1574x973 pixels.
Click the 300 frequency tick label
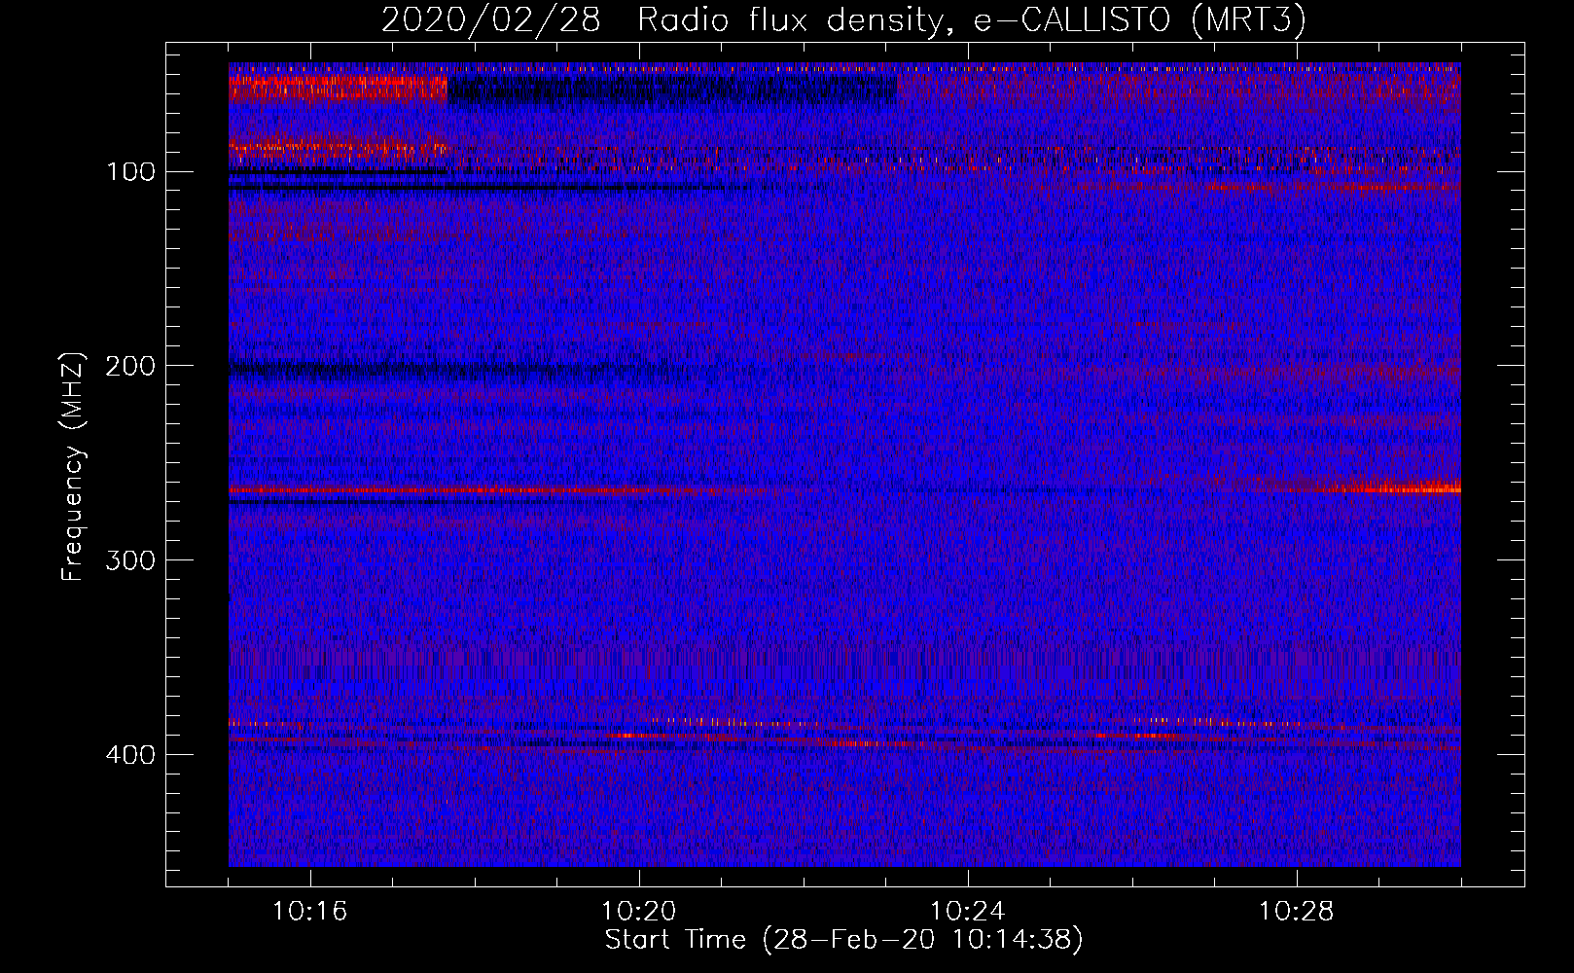click(131, 561)
